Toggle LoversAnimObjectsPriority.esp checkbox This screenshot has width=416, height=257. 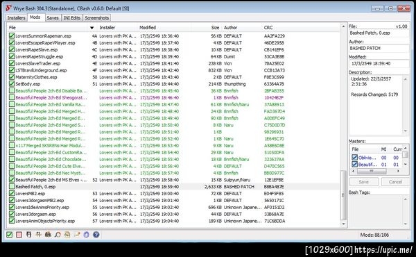pos(12,221)
